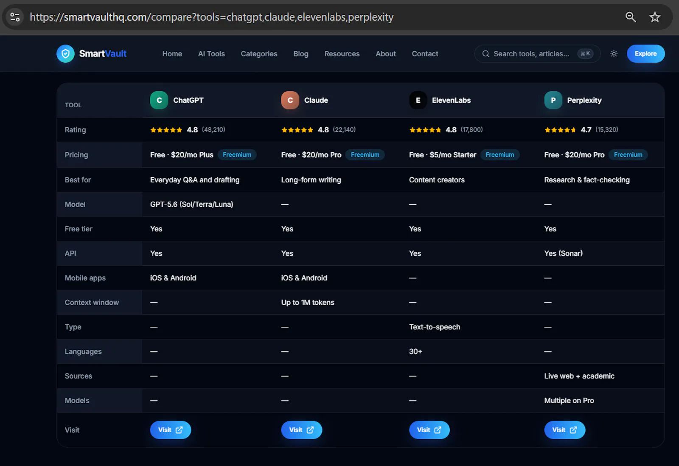Click Perplexity's star rating icons
This screenshot has height=466, width=679.
point(560,130)
